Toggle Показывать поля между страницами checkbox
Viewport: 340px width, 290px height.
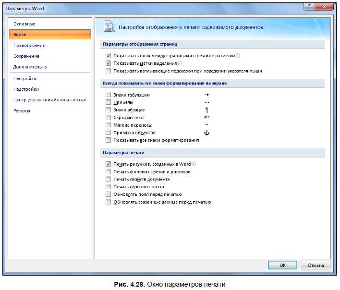(x=108, y=56)
